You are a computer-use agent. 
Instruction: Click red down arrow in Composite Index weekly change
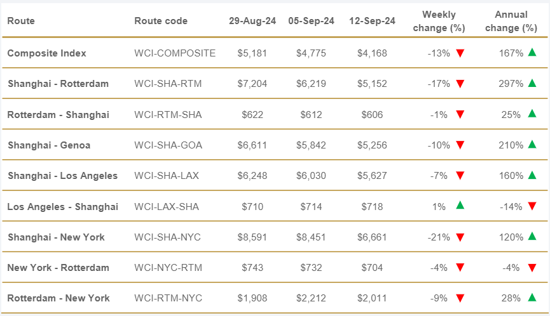pyautogui.click(x=460, y=53)
